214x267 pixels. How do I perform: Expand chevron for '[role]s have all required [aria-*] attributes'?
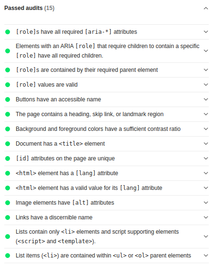click(206, 32)
